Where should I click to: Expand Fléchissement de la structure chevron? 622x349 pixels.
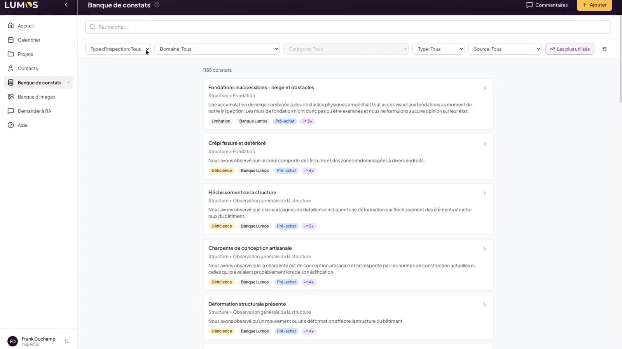coord(485,193)
